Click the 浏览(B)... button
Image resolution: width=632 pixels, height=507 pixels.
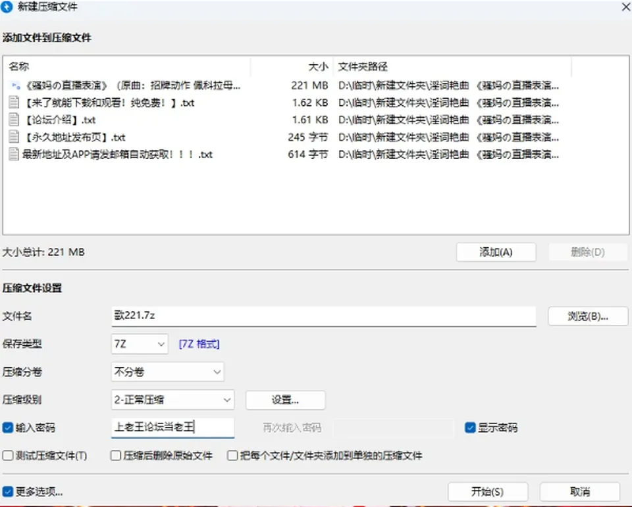(x=588, y=316)
